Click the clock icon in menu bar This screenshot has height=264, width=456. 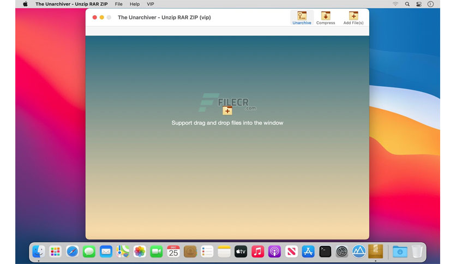point(430,4)
